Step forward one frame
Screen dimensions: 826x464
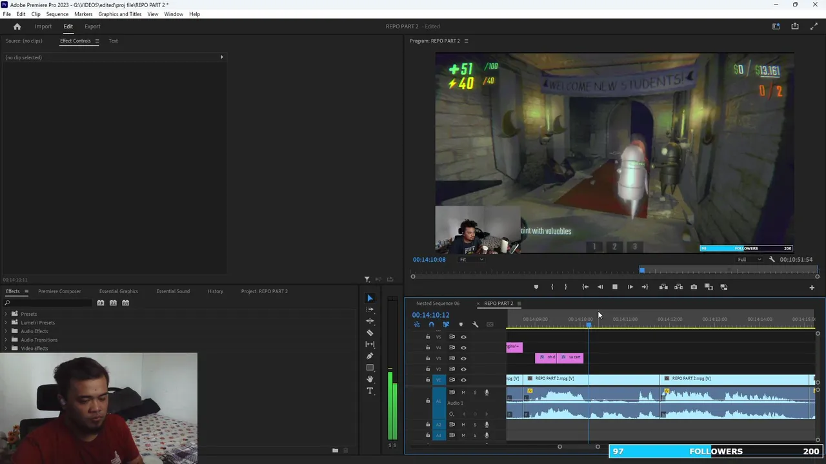click(630, 287)
